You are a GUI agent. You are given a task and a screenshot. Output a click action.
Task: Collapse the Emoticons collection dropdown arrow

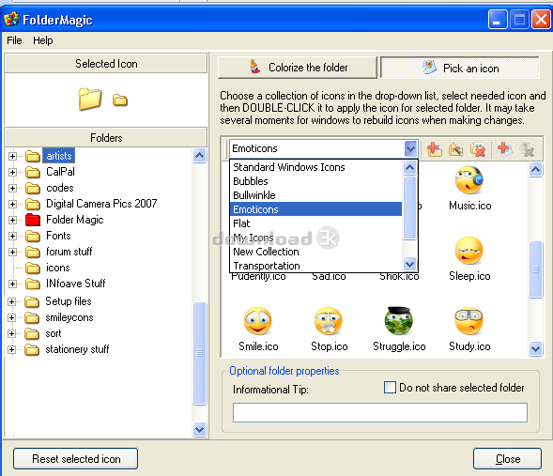pyautogui.click(x=410, y=148)
